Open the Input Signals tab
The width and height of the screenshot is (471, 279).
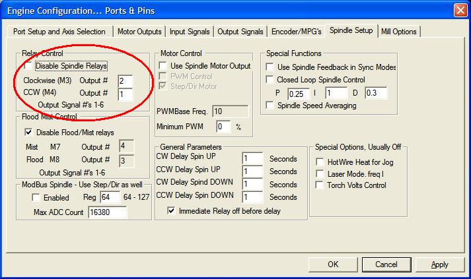(x=190, y=32)
